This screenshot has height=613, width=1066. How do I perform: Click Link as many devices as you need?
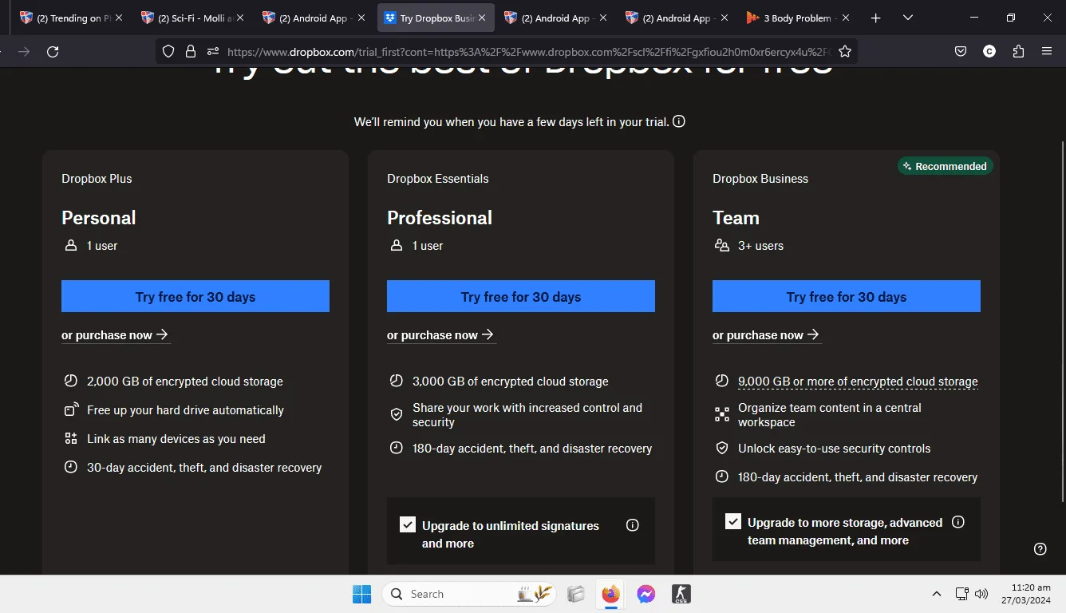176,439
